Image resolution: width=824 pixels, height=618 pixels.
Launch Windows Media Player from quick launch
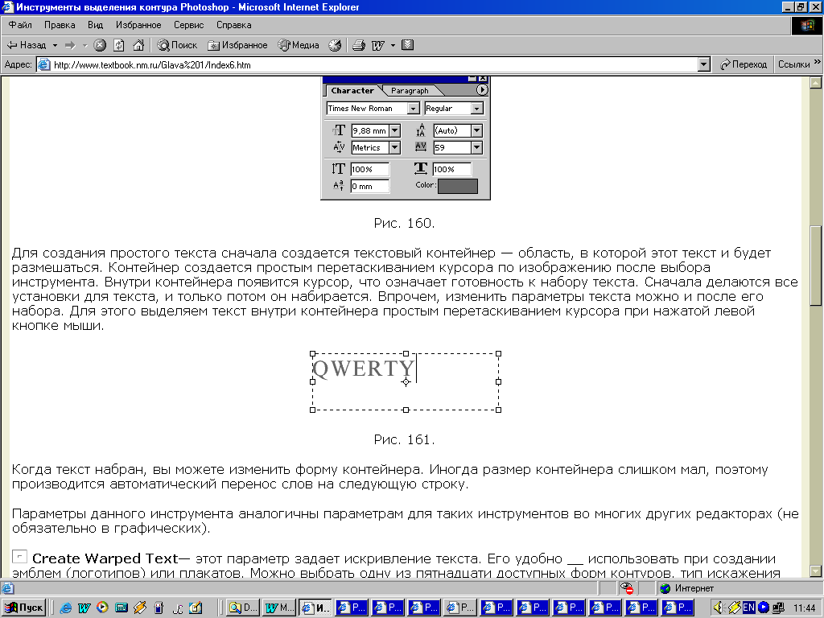[x=102, y=608]
